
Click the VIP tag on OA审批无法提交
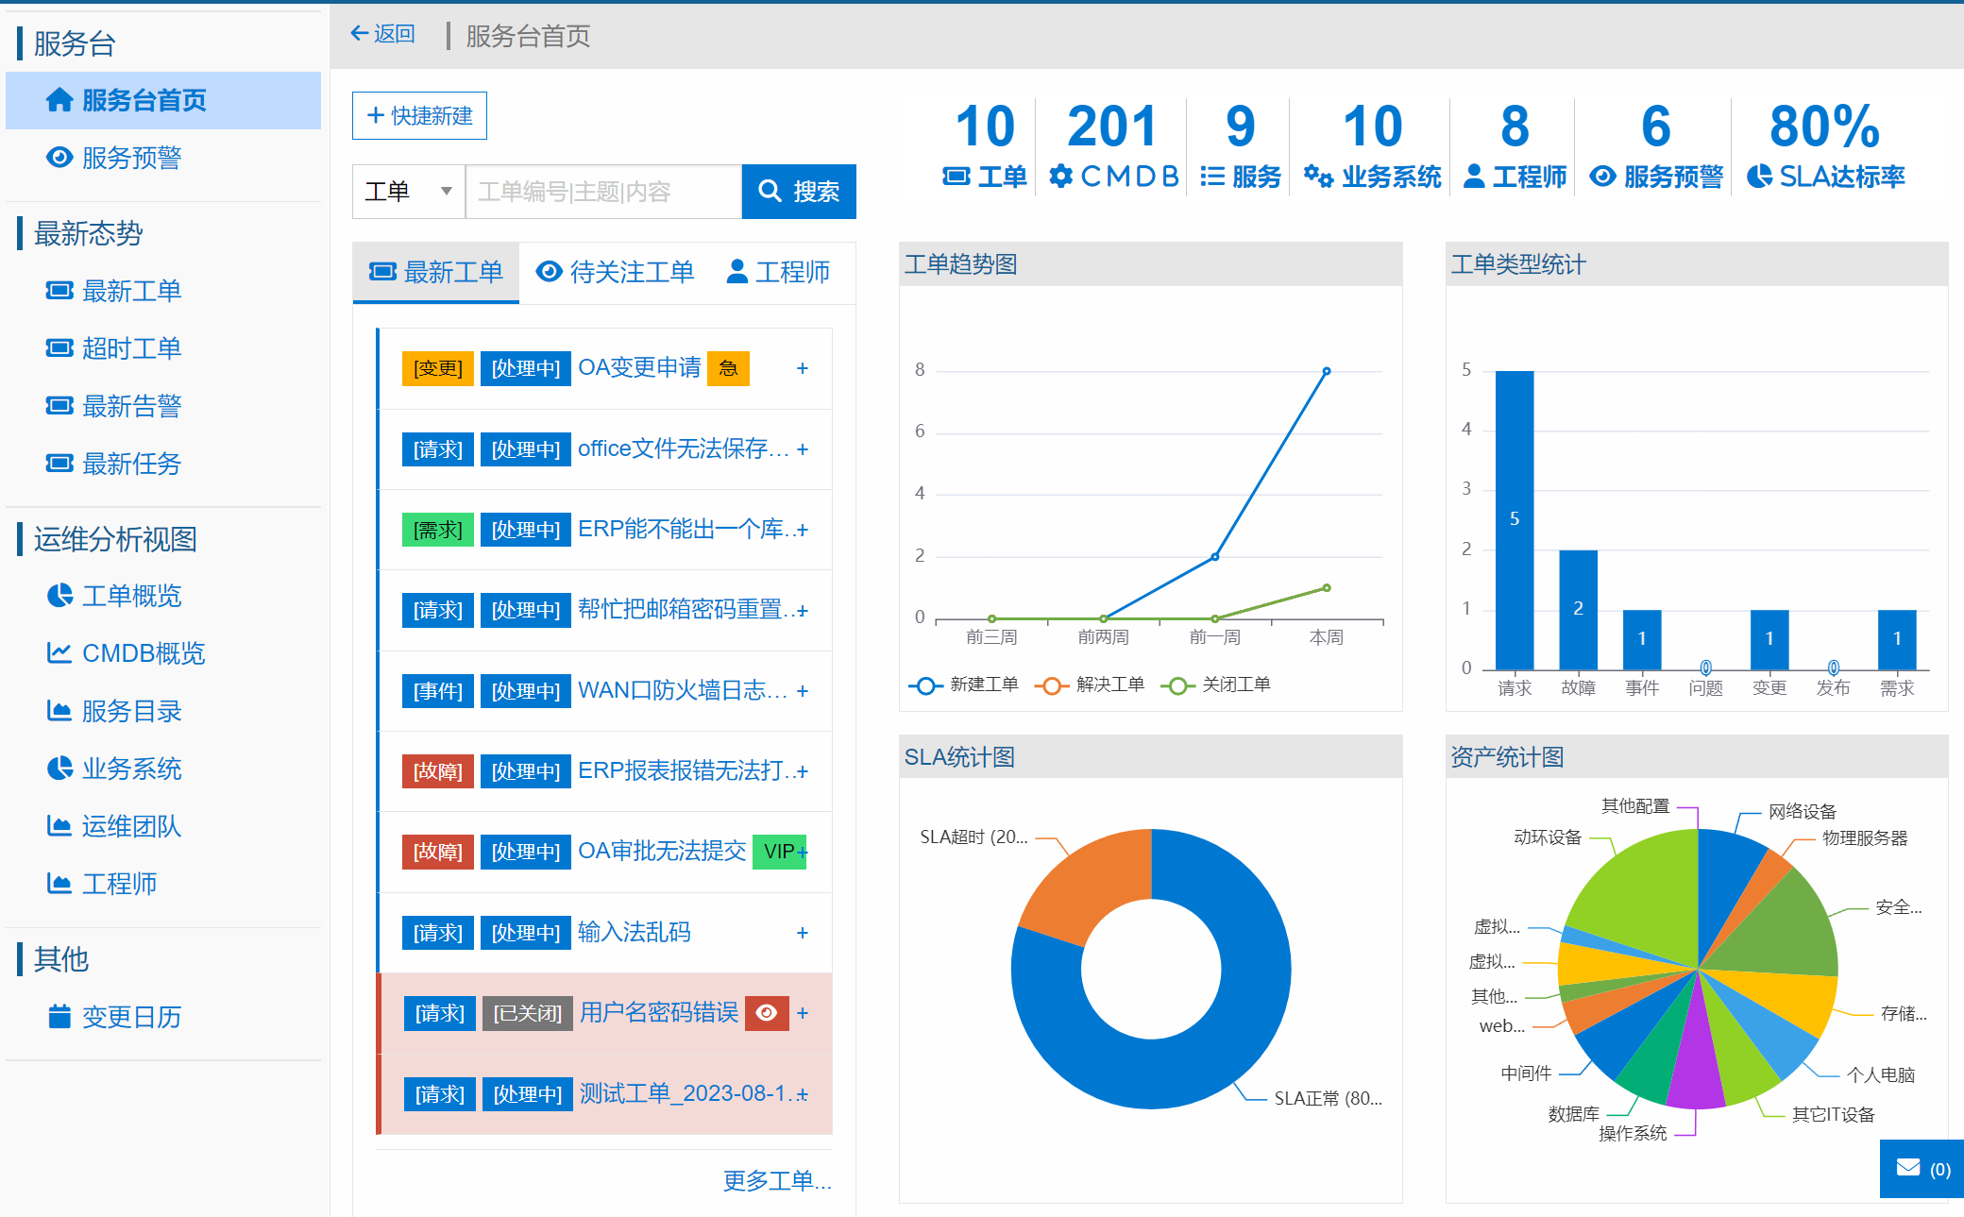[777, 852]
